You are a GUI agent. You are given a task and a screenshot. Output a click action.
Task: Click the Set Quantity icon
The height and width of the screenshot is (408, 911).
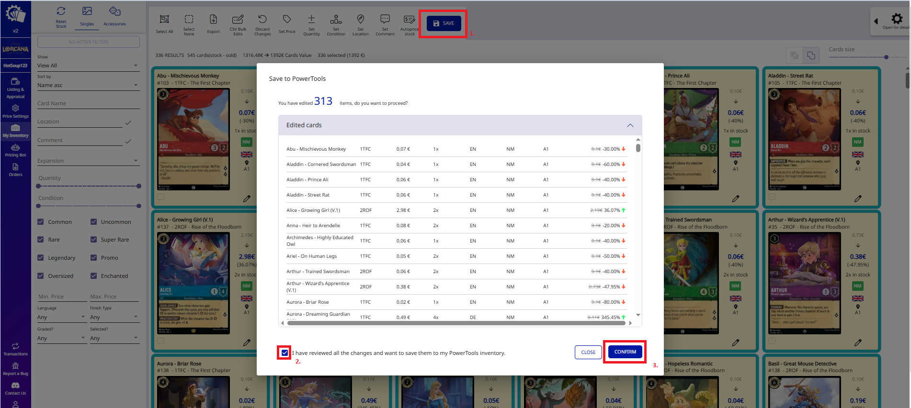pos(311,19)
